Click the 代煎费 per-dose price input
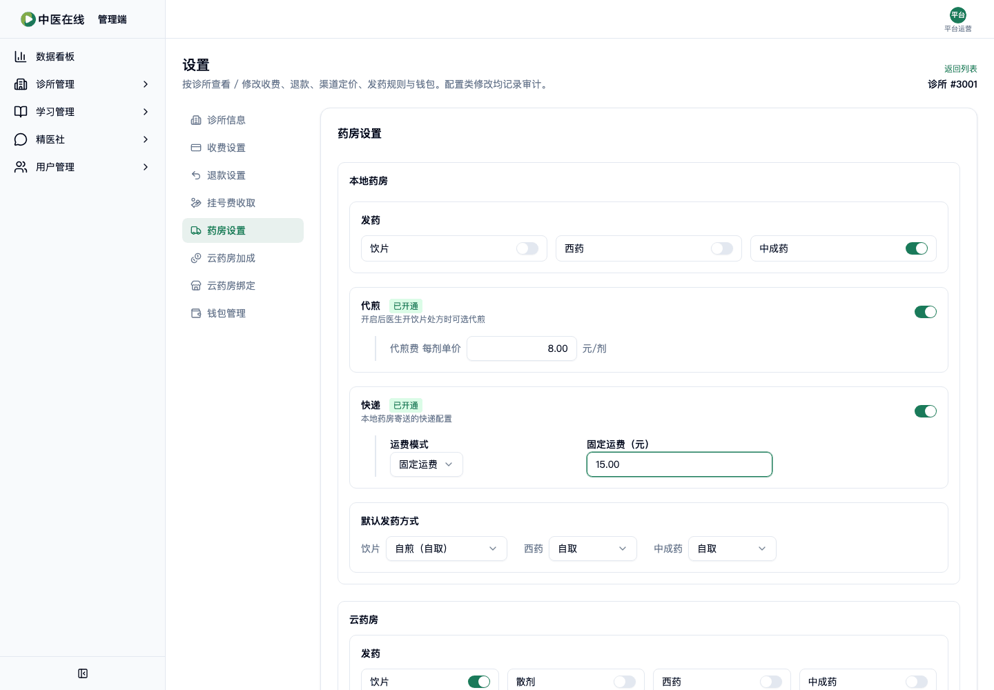The image size is (994, 690). [x=522, y=348]
